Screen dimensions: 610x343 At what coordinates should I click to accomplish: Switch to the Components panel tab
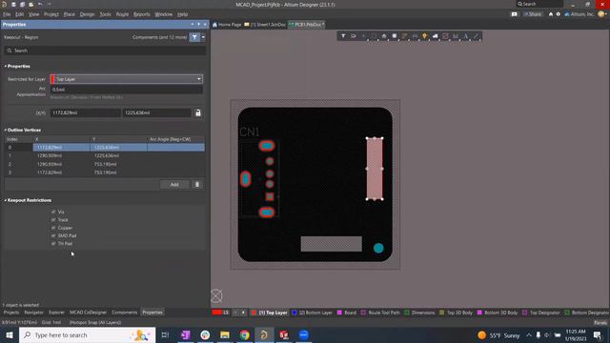click(124, 313)
